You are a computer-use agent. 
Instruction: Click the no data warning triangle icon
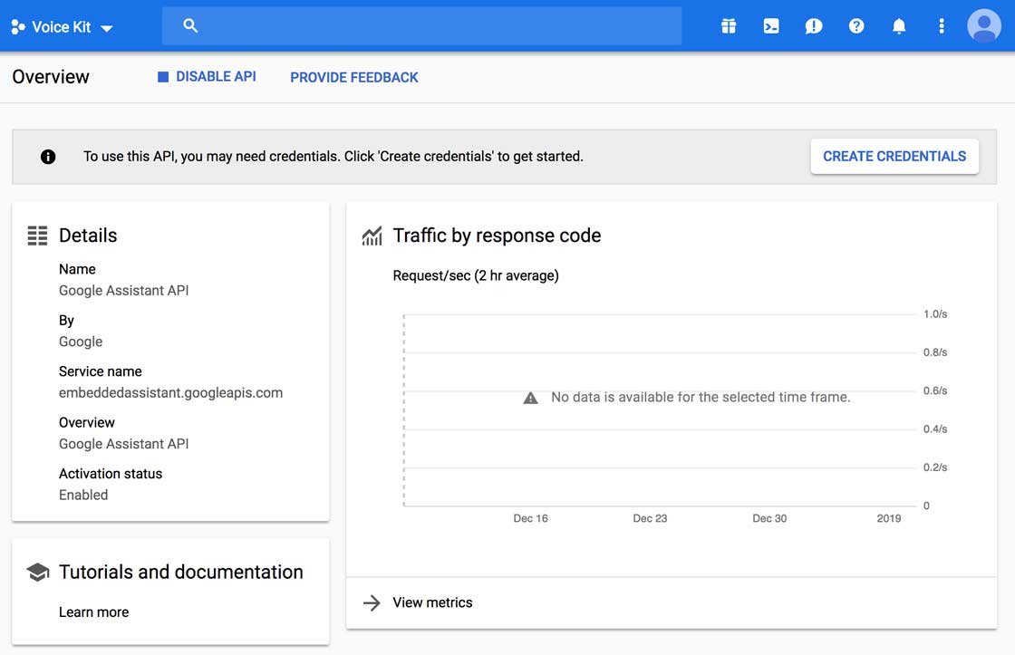(531, 398)
